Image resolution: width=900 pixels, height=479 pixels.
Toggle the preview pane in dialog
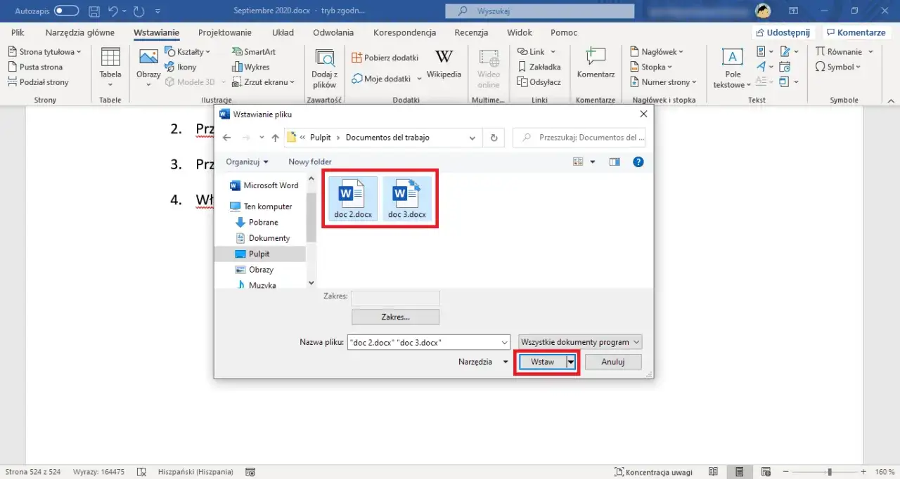click(x=615, y=162)
